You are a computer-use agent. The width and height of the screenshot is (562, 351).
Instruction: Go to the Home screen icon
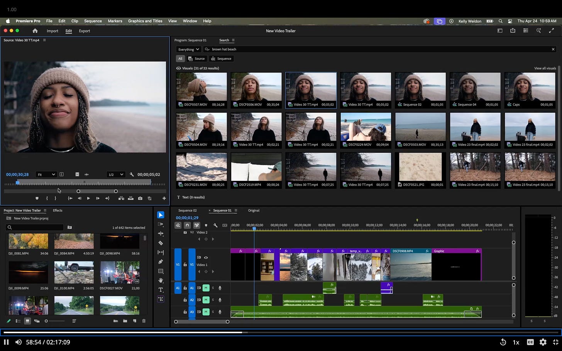coord(35,31)
